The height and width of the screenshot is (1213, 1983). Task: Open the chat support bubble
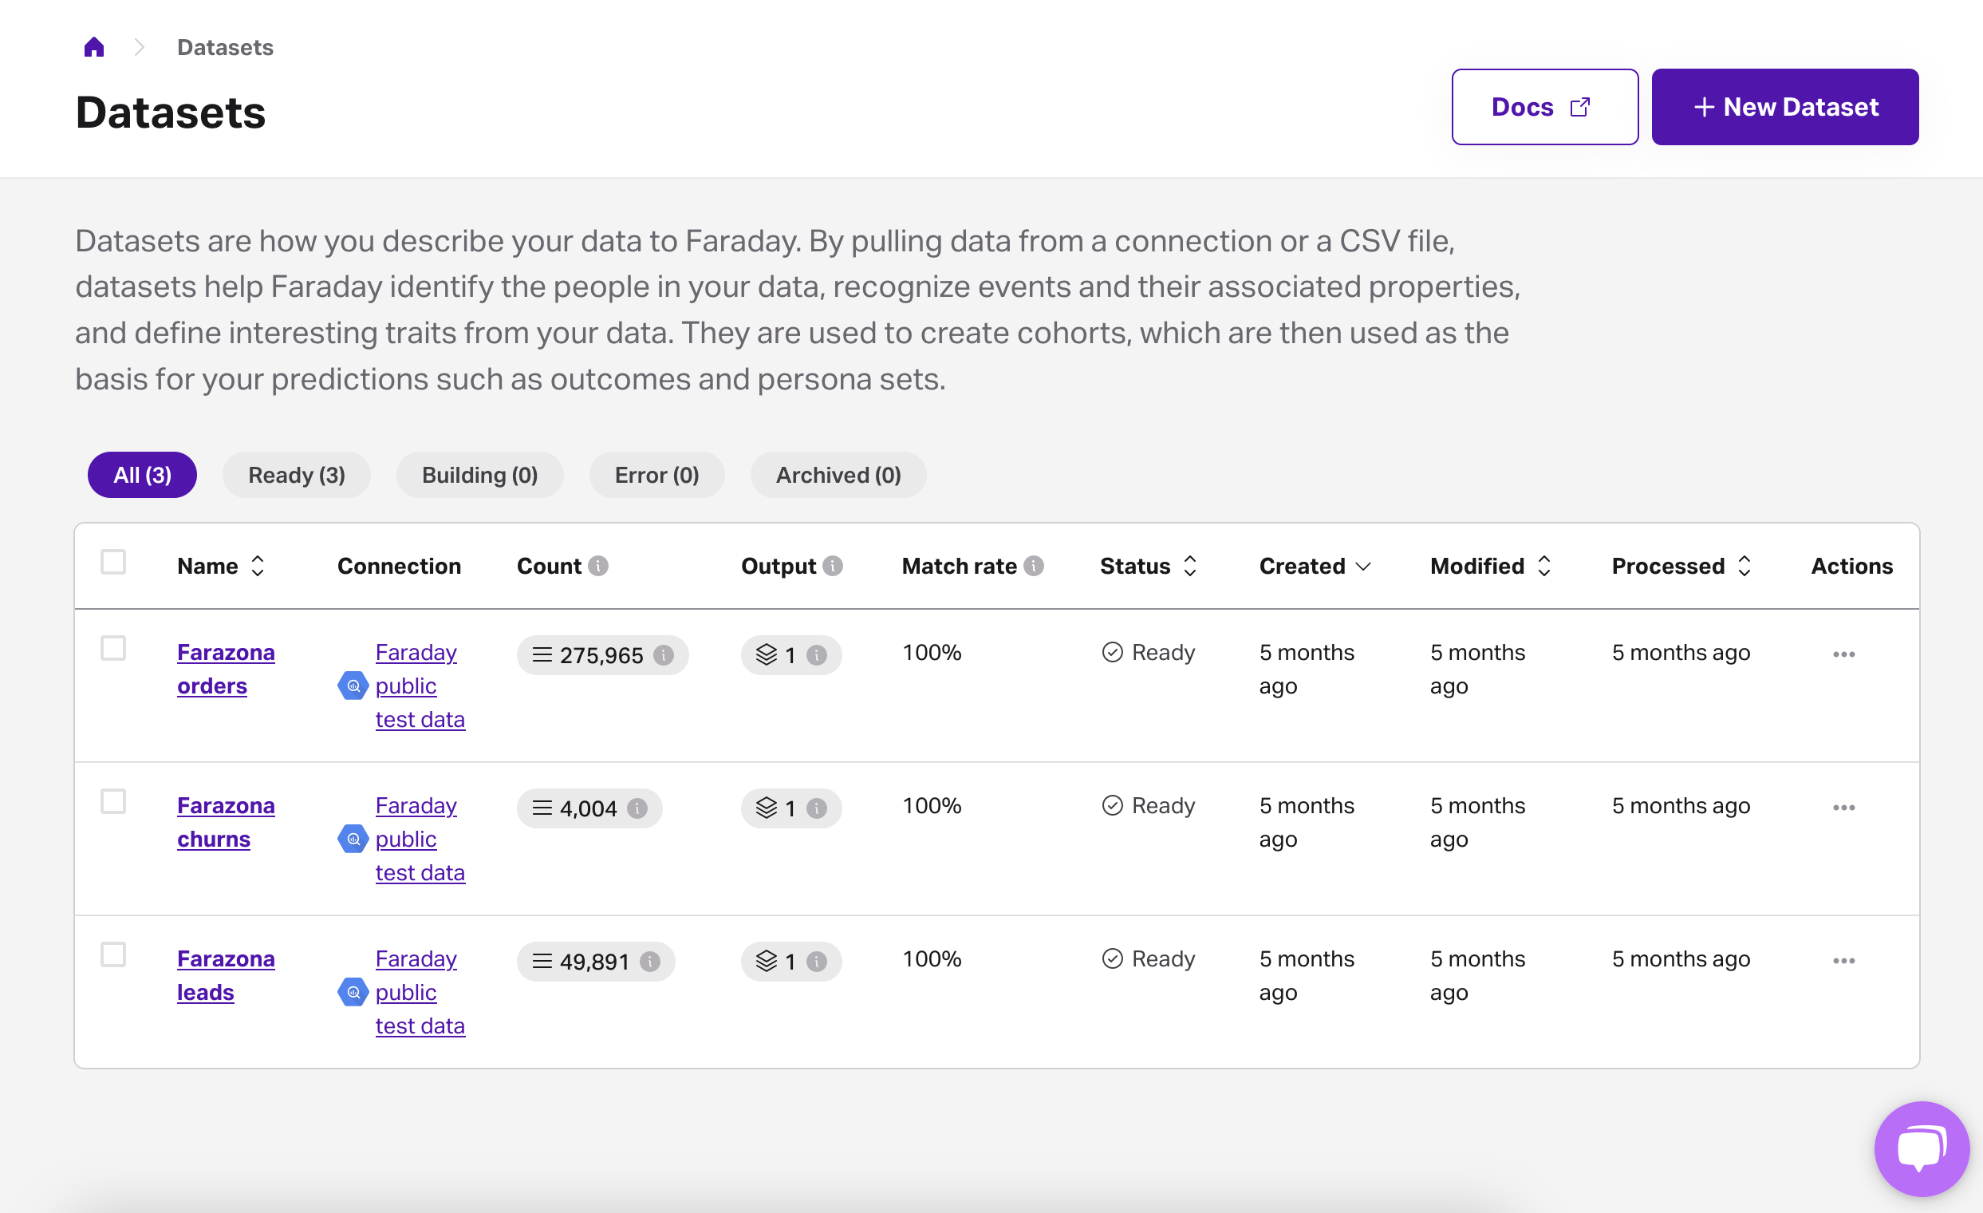point(1921,1148)
